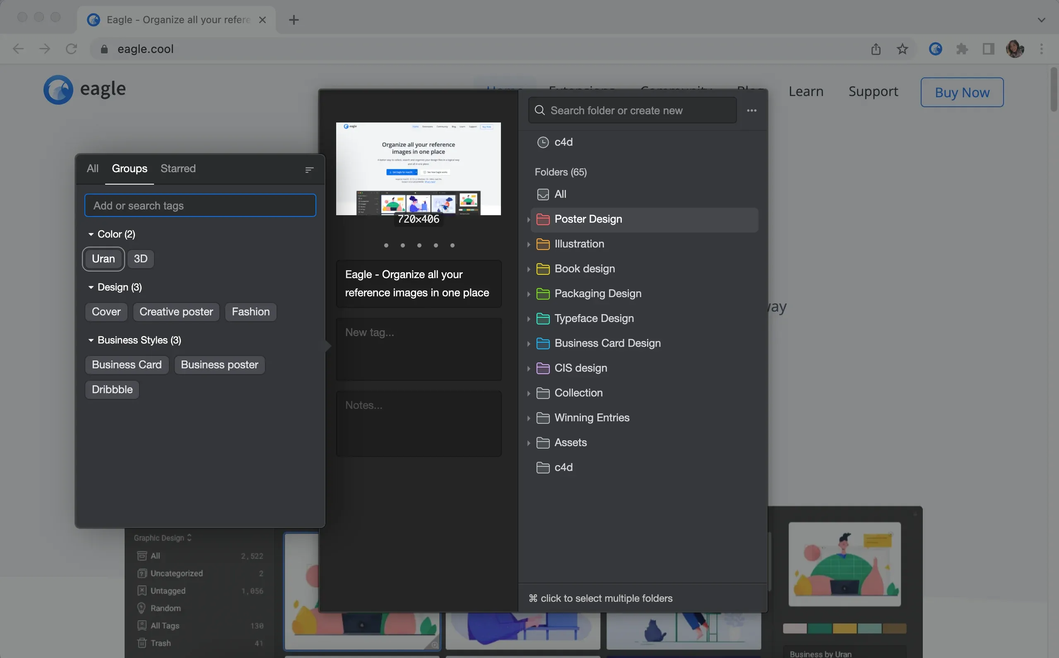Open the Chrome profile avatar
This screenshot has height=658, width=1059.
coord(1015,49)
